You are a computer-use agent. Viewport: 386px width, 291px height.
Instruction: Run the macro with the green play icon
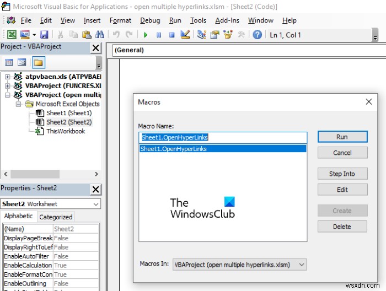(146, 35)
